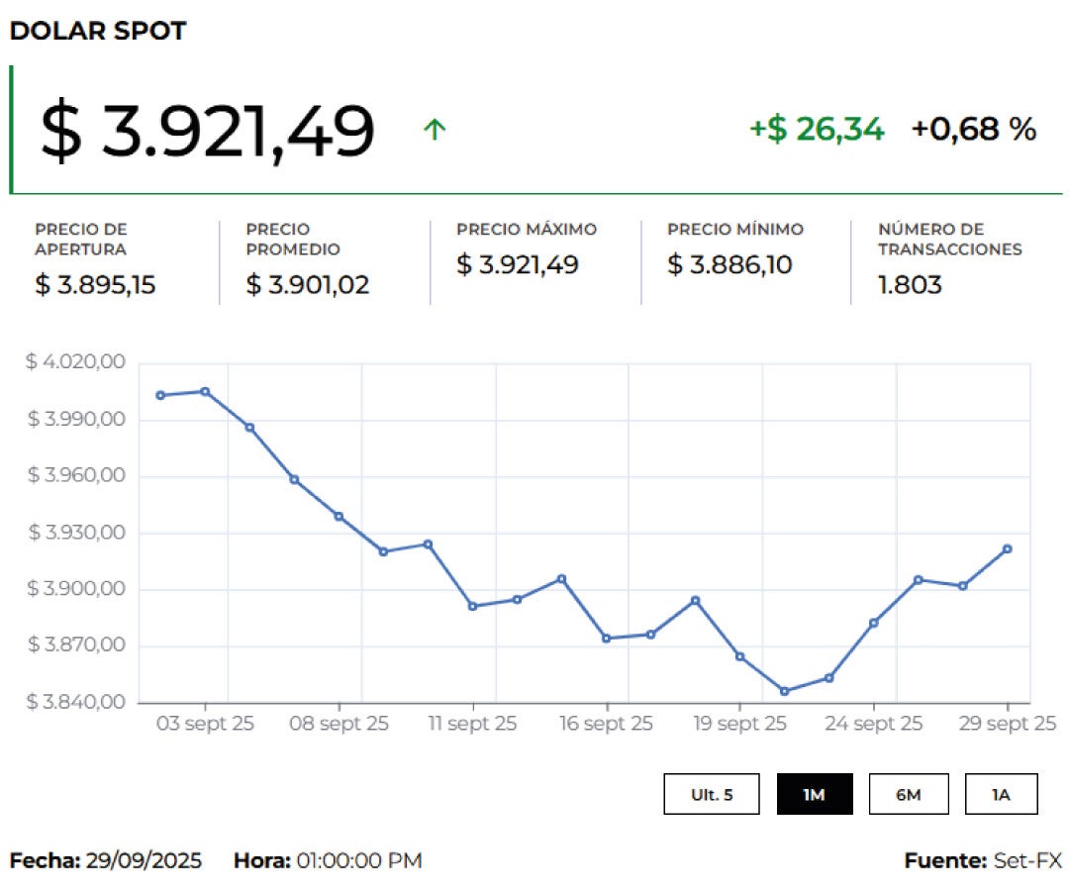Viewport: 1069px width, 891px height.
Task: Click the green +$ 26,34 change value
Action: (x=817, y=129)
